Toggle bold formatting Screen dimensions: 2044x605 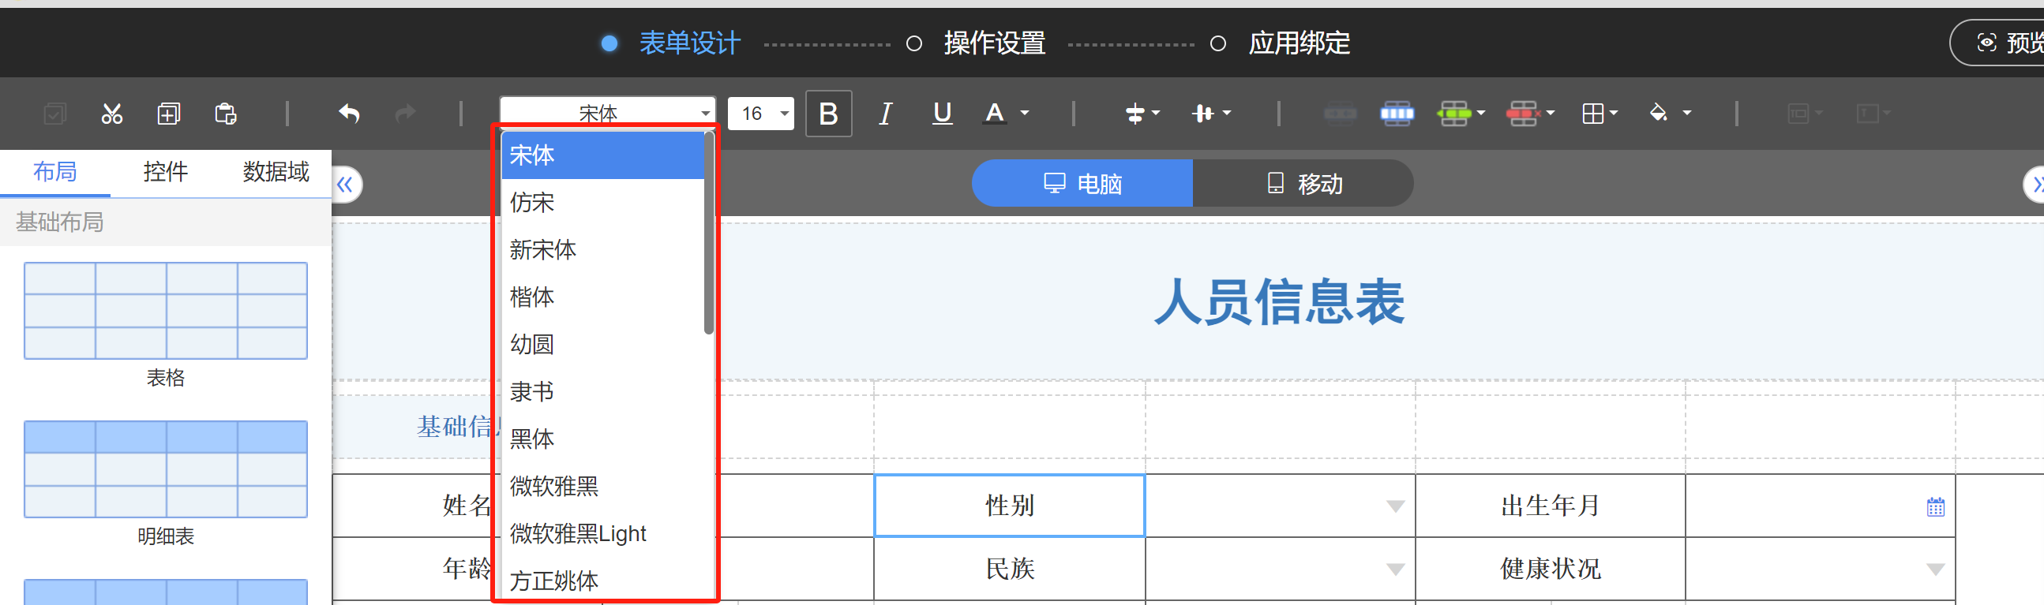point(828,114)
